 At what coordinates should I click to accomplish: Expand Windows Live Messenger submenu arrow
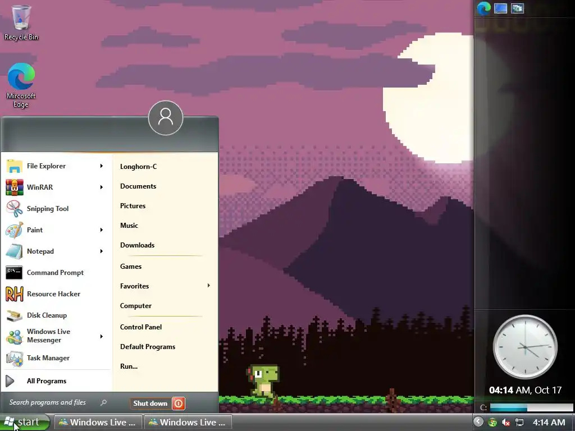[101, 337]
